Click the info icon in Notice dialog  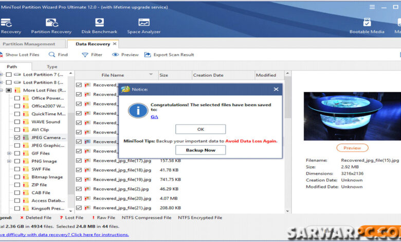point(138,111)
